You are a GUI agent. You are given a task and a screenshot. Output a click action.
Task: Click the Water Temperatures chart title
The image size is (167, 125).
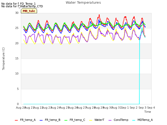pyautogui.click(x=83, y=3)
